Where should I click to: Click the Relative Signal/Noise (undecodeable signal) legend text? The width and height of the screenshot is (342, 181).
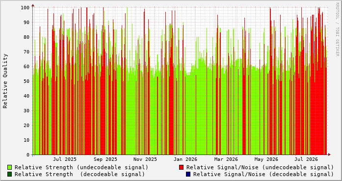click(x=260, y=167)
